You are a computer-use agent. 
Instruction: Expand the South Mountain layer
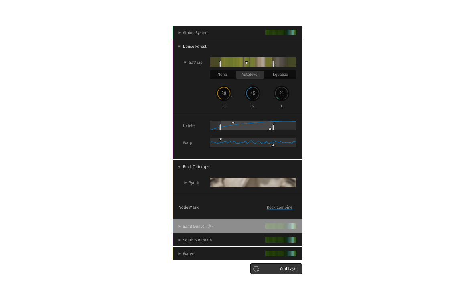(179, 240)
